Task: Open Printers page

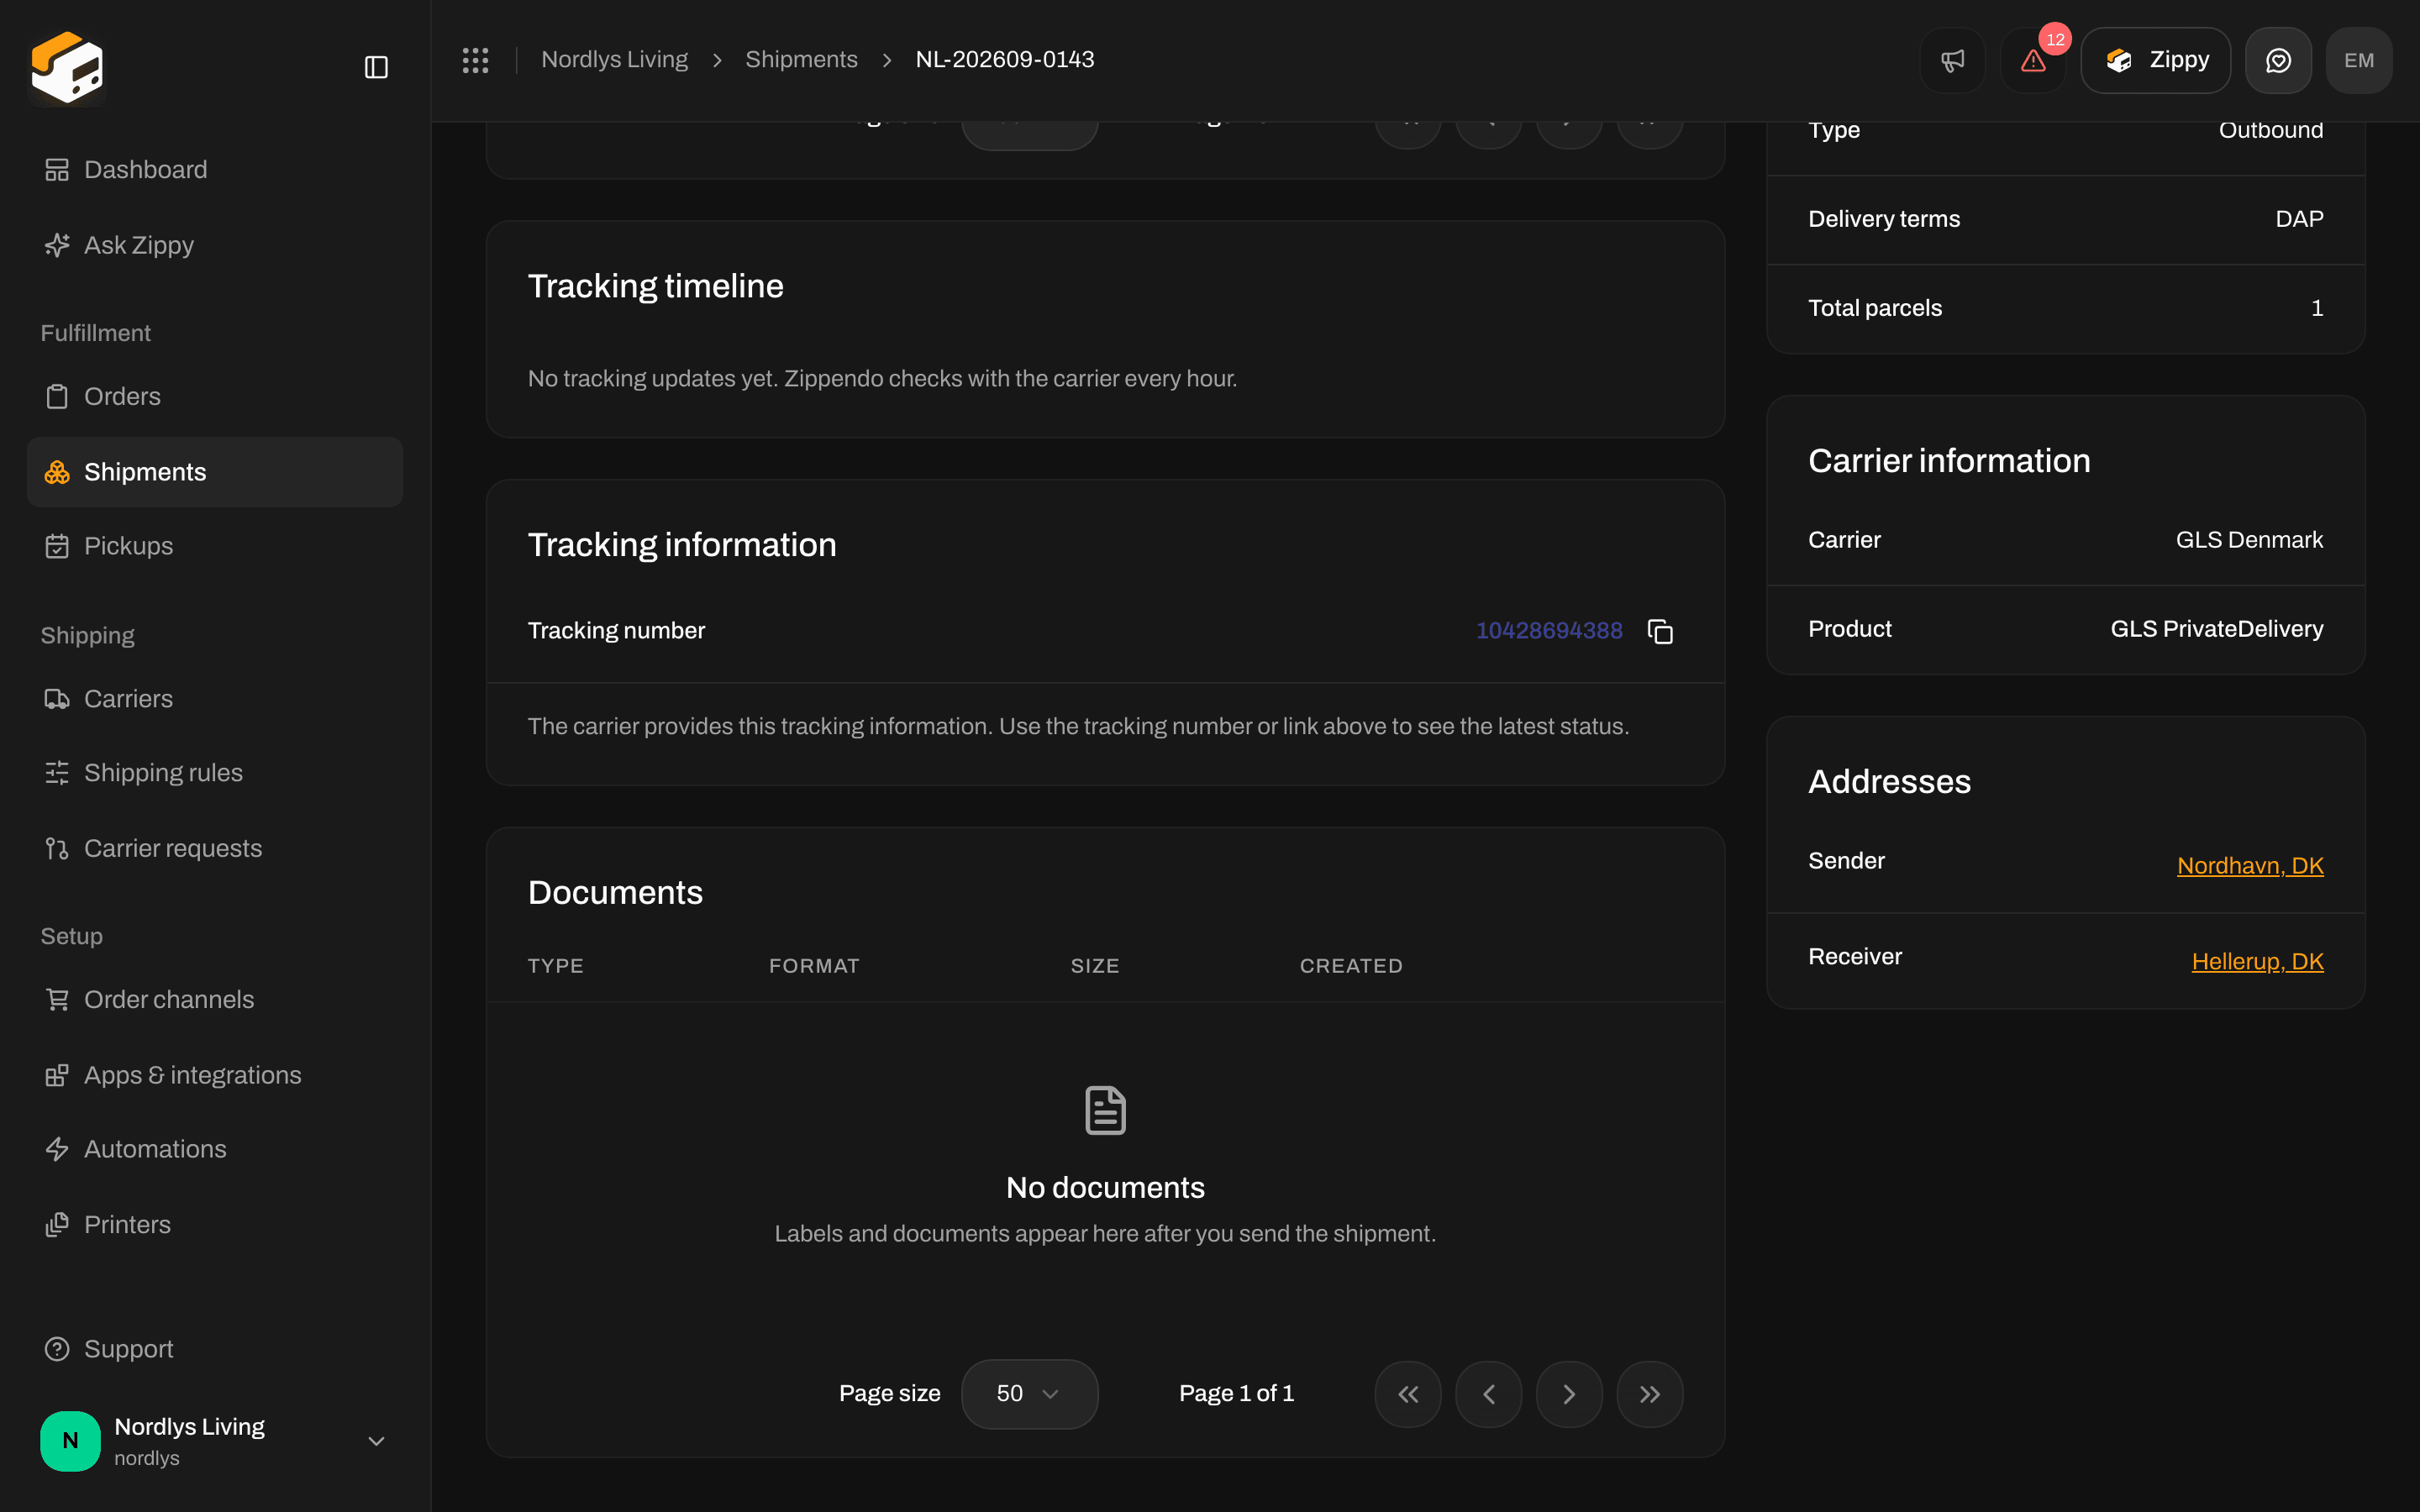Action: tap(215, 1225)
